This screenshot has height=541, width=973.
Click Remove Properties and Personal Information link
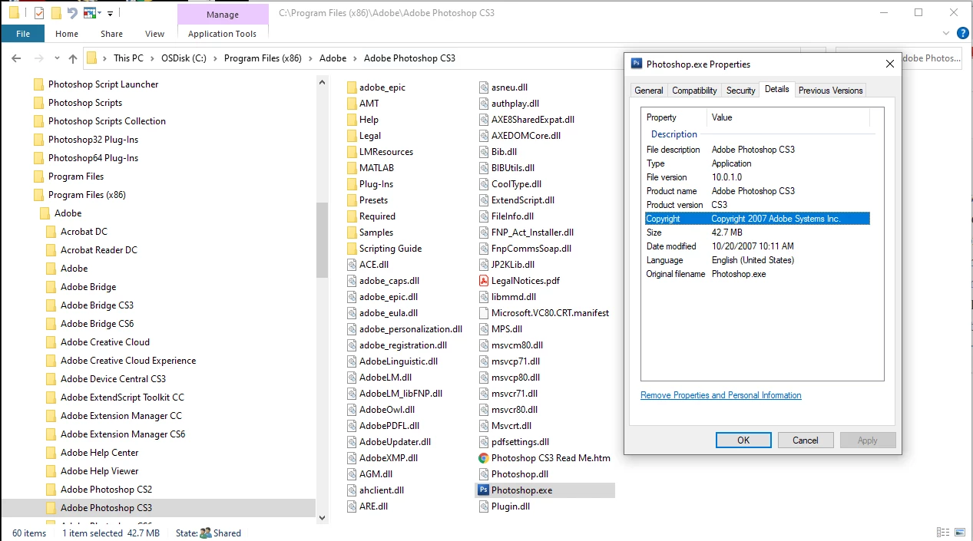click(x=721, y=395)
